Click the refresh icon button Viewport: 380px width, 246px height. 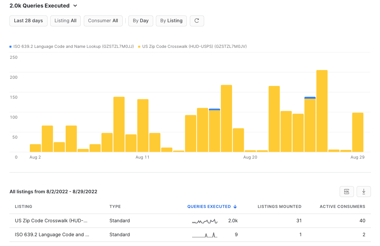[197, 21]
